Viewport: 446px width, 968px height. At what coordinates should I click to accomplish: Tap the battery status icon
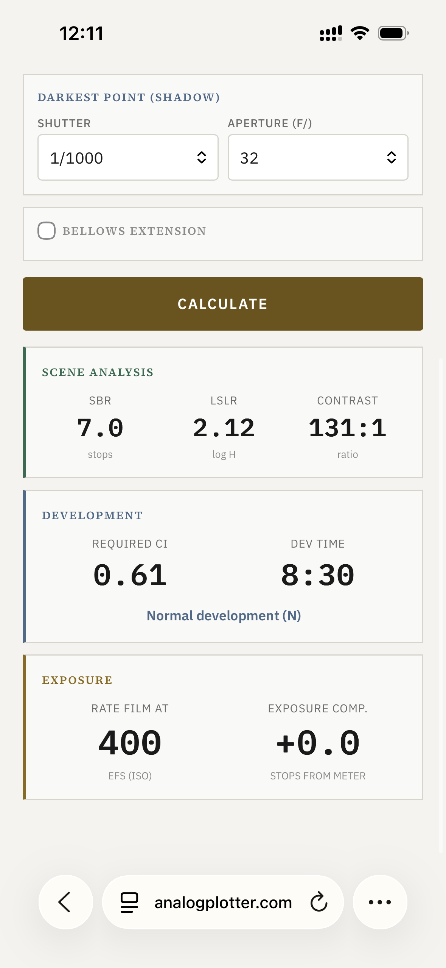[x=393, y=33]
